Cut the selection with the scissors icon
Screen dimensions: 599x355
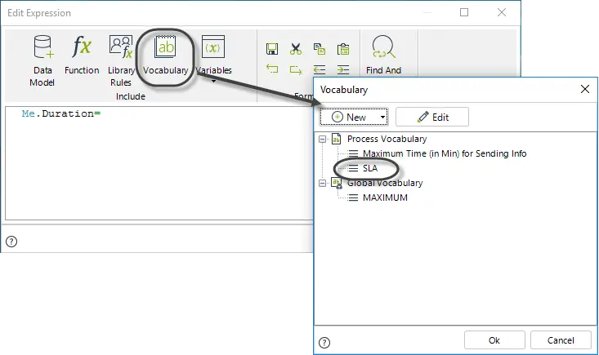[x=296, y=49]
